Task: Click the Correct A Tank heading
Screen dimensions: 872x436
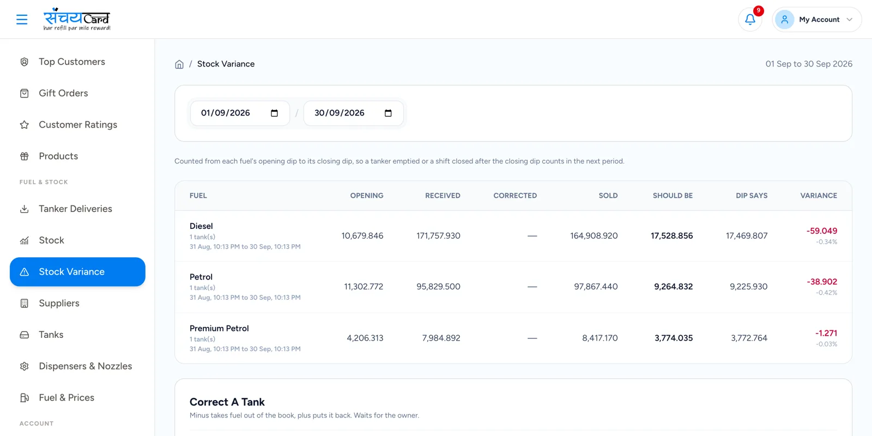Action: pos(227,402)
